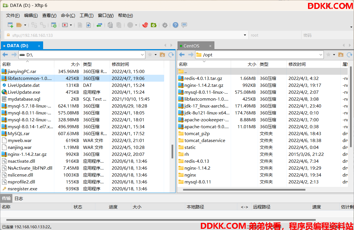Click the local pane vertical scrollbar thumb

(172, 152)
